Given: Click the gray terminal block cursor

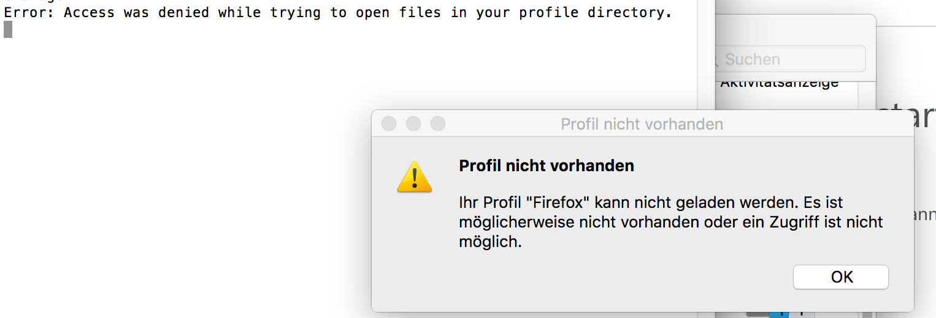Looking at the screenshot, I should (8, 29).
